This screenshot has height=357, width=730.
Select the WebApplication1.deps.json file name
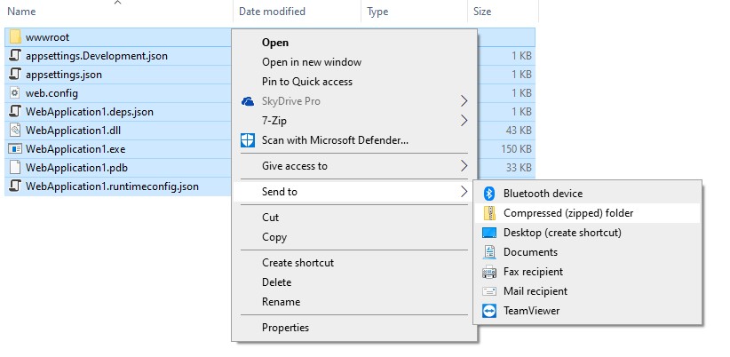tap(90, 112)
